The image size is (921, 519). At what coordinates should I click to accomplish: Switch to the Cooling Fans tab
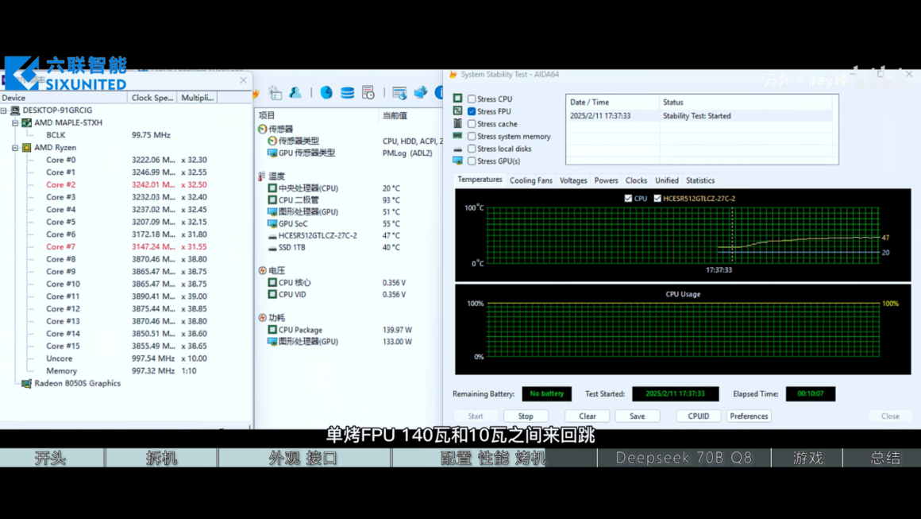531,180
